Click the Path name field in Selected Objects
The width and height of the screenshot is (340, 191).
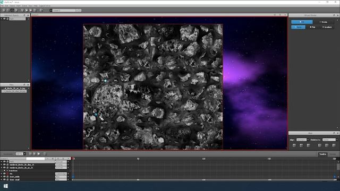click(x=18, y=19)
